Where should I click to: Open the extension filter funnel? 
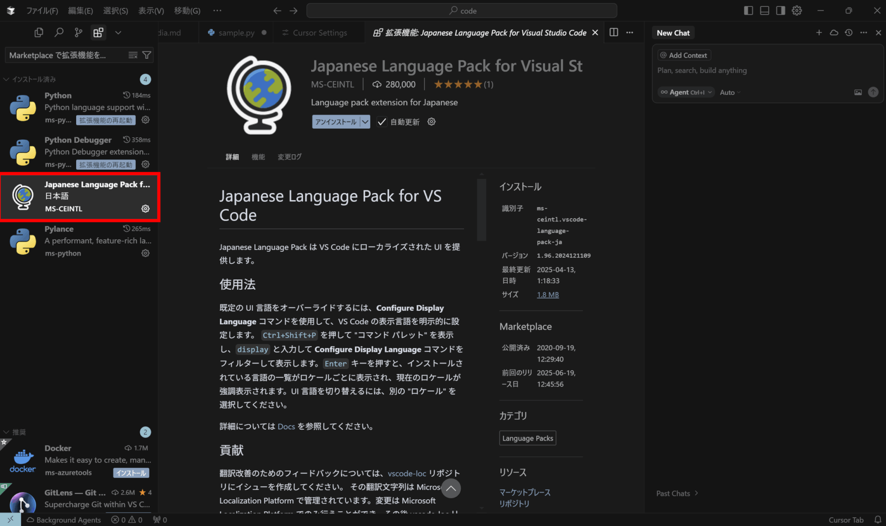click(147, 55)
